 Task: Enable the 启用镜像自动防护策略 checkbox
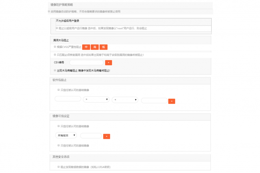49,12
